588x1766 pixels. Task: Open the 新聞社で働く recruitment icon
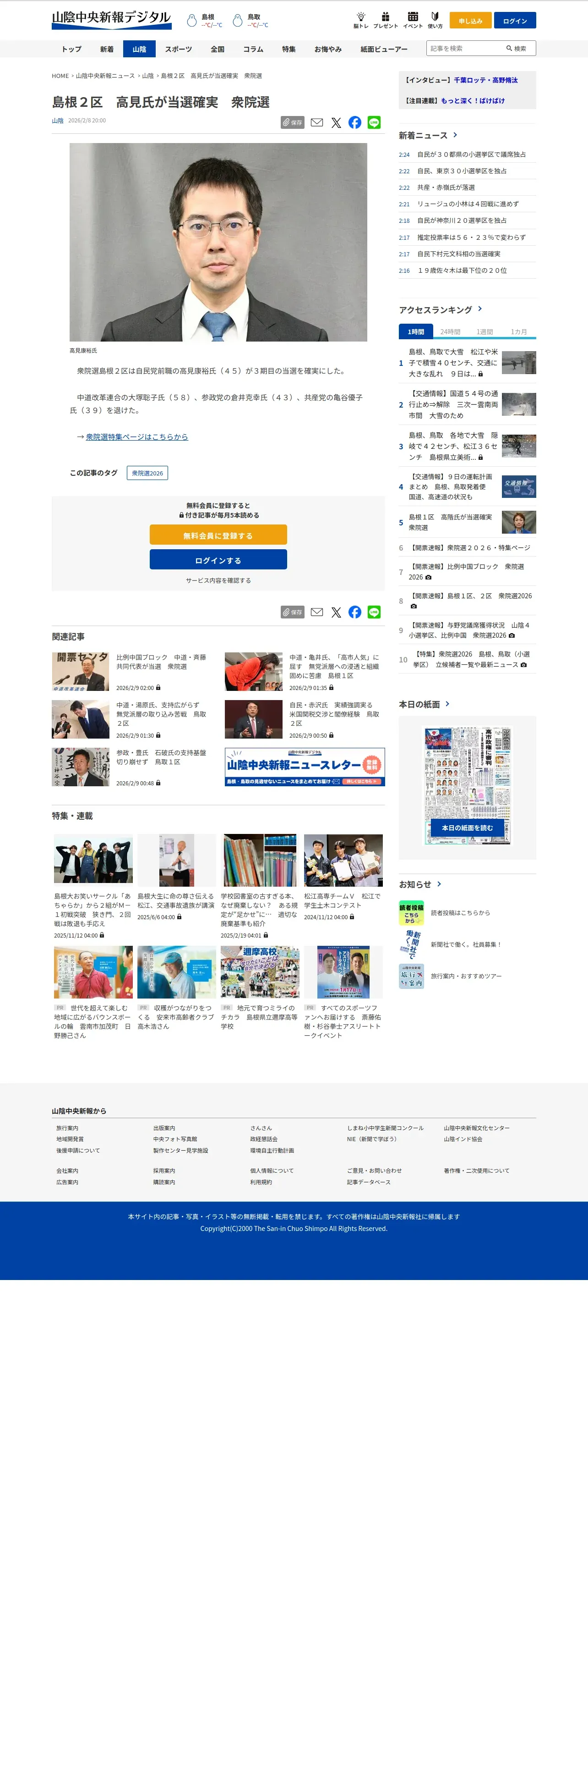[x=411, y=945]
